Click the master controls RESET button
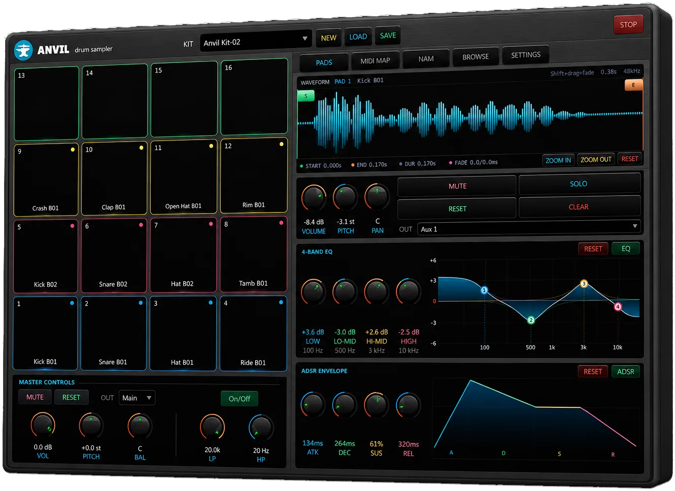The width and height of the screenshot is (675, 491). (71, 397)
